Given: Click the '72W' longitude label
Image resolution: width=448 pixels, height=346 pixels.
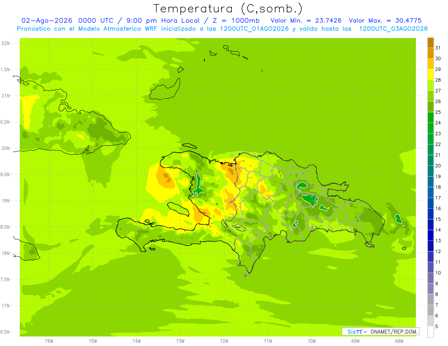Looking at the screenshot, I should [x=224, y=341].
